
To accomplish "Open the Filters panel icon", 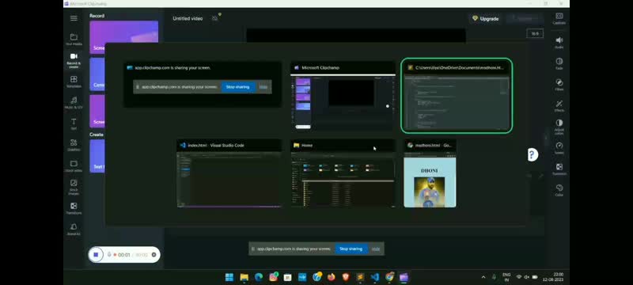I will (559, 85).
